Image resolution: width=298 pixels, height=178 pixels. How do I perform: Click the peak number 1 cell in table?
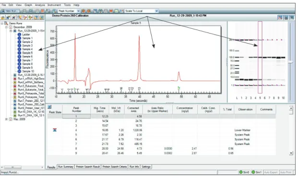[76, 116]
